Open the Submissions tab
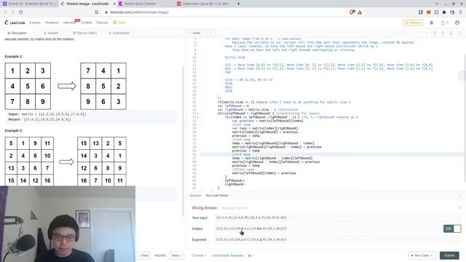This screenshot has width=466, height=262. [119, 33]
